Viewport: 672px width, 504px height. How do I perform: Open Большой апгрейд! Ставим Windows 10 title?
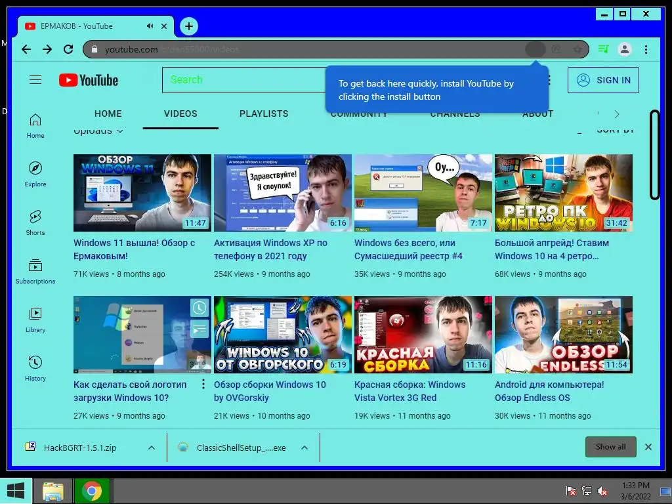coord(552,249)
